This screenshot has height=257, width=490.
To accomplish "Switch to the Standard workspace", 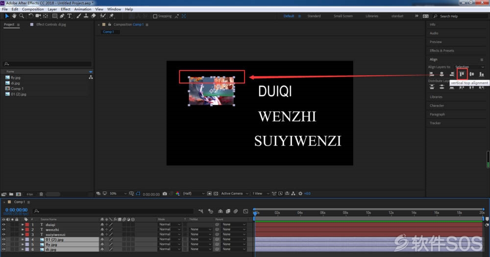I will click(x=314, y=16).
